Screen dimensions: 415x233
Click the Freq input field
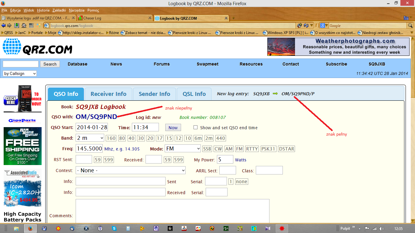[x=89, y=149]
